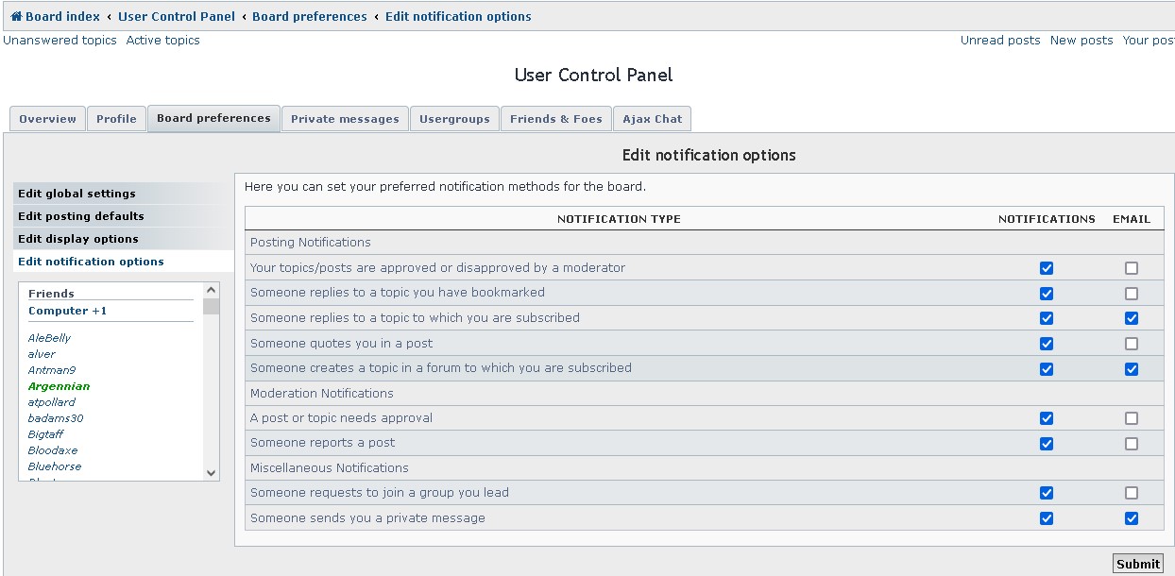Open the Ajax Chat tab
Viewport: 1175px width, 576px height.
(x=652, y=119)
